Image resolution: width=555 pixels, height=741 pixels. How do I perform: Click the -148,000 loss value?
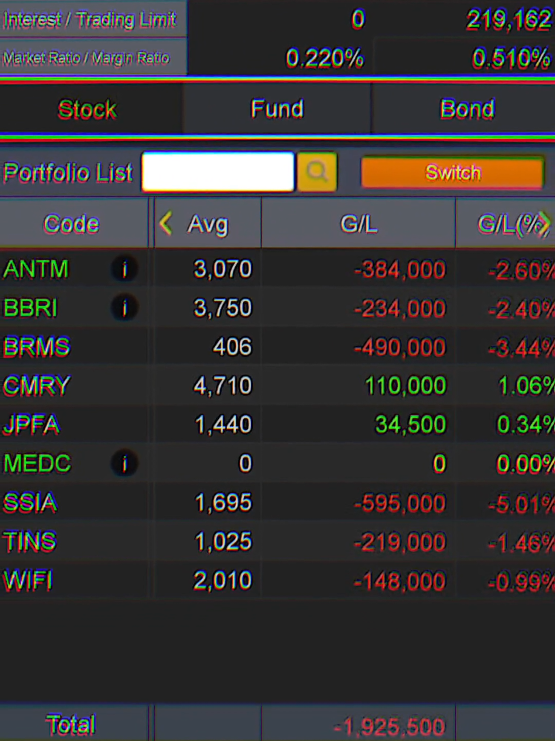tap(400, 582)
